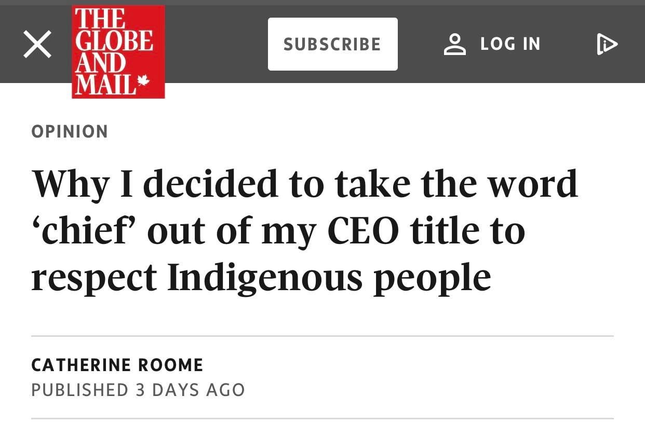Click the PUBLISHED 3 DAYS AGO timestamp
Image resolution: width=645 pixels, height=423 pixels.
(138, 390)
